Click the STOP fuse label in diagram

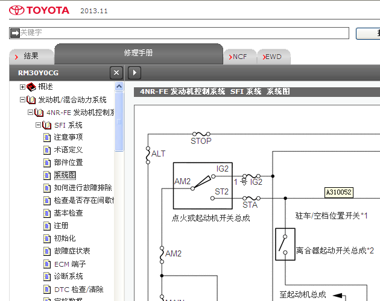click(201, 141)
